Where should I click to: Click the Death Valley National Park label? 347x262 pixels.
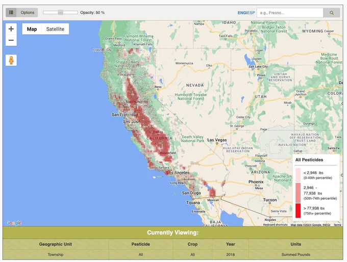(x=192, y=139)
